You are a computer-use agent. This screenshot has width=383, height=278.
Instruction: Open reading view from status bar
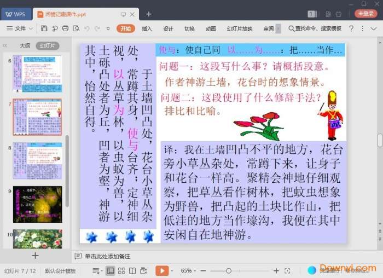point(132,270)
